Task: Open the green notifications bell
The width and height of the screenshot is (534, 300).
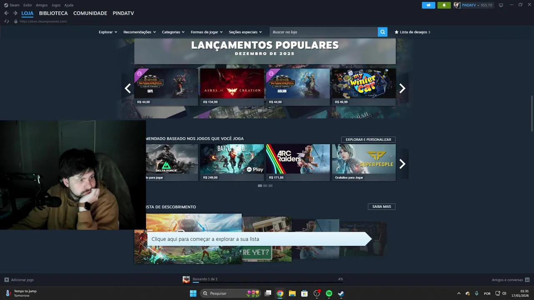Action: coord(444,5)
